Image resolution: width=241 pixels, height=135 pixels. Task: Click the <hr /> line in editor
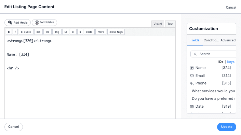(x=13, y=68)
